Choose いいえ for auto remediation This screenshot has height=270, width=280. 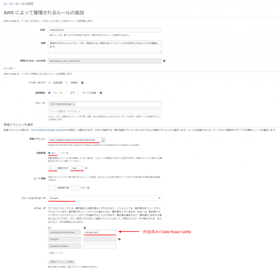[60, 153]
